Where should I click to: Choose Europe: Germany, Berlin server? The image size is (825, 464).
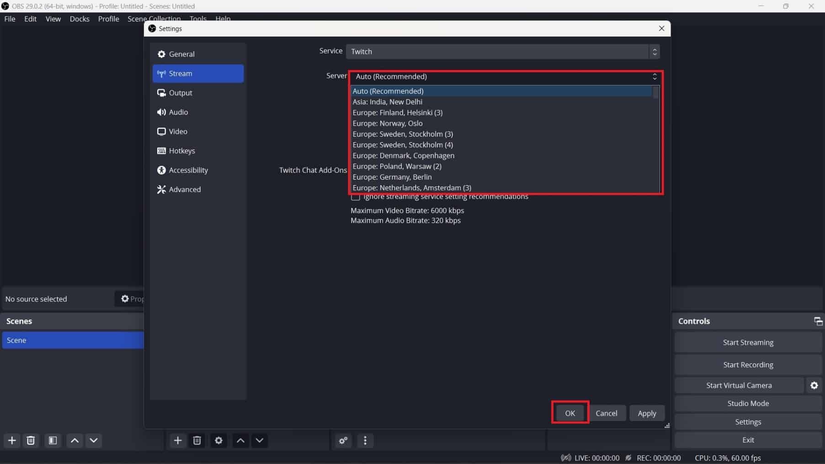[x=501, y=177]
